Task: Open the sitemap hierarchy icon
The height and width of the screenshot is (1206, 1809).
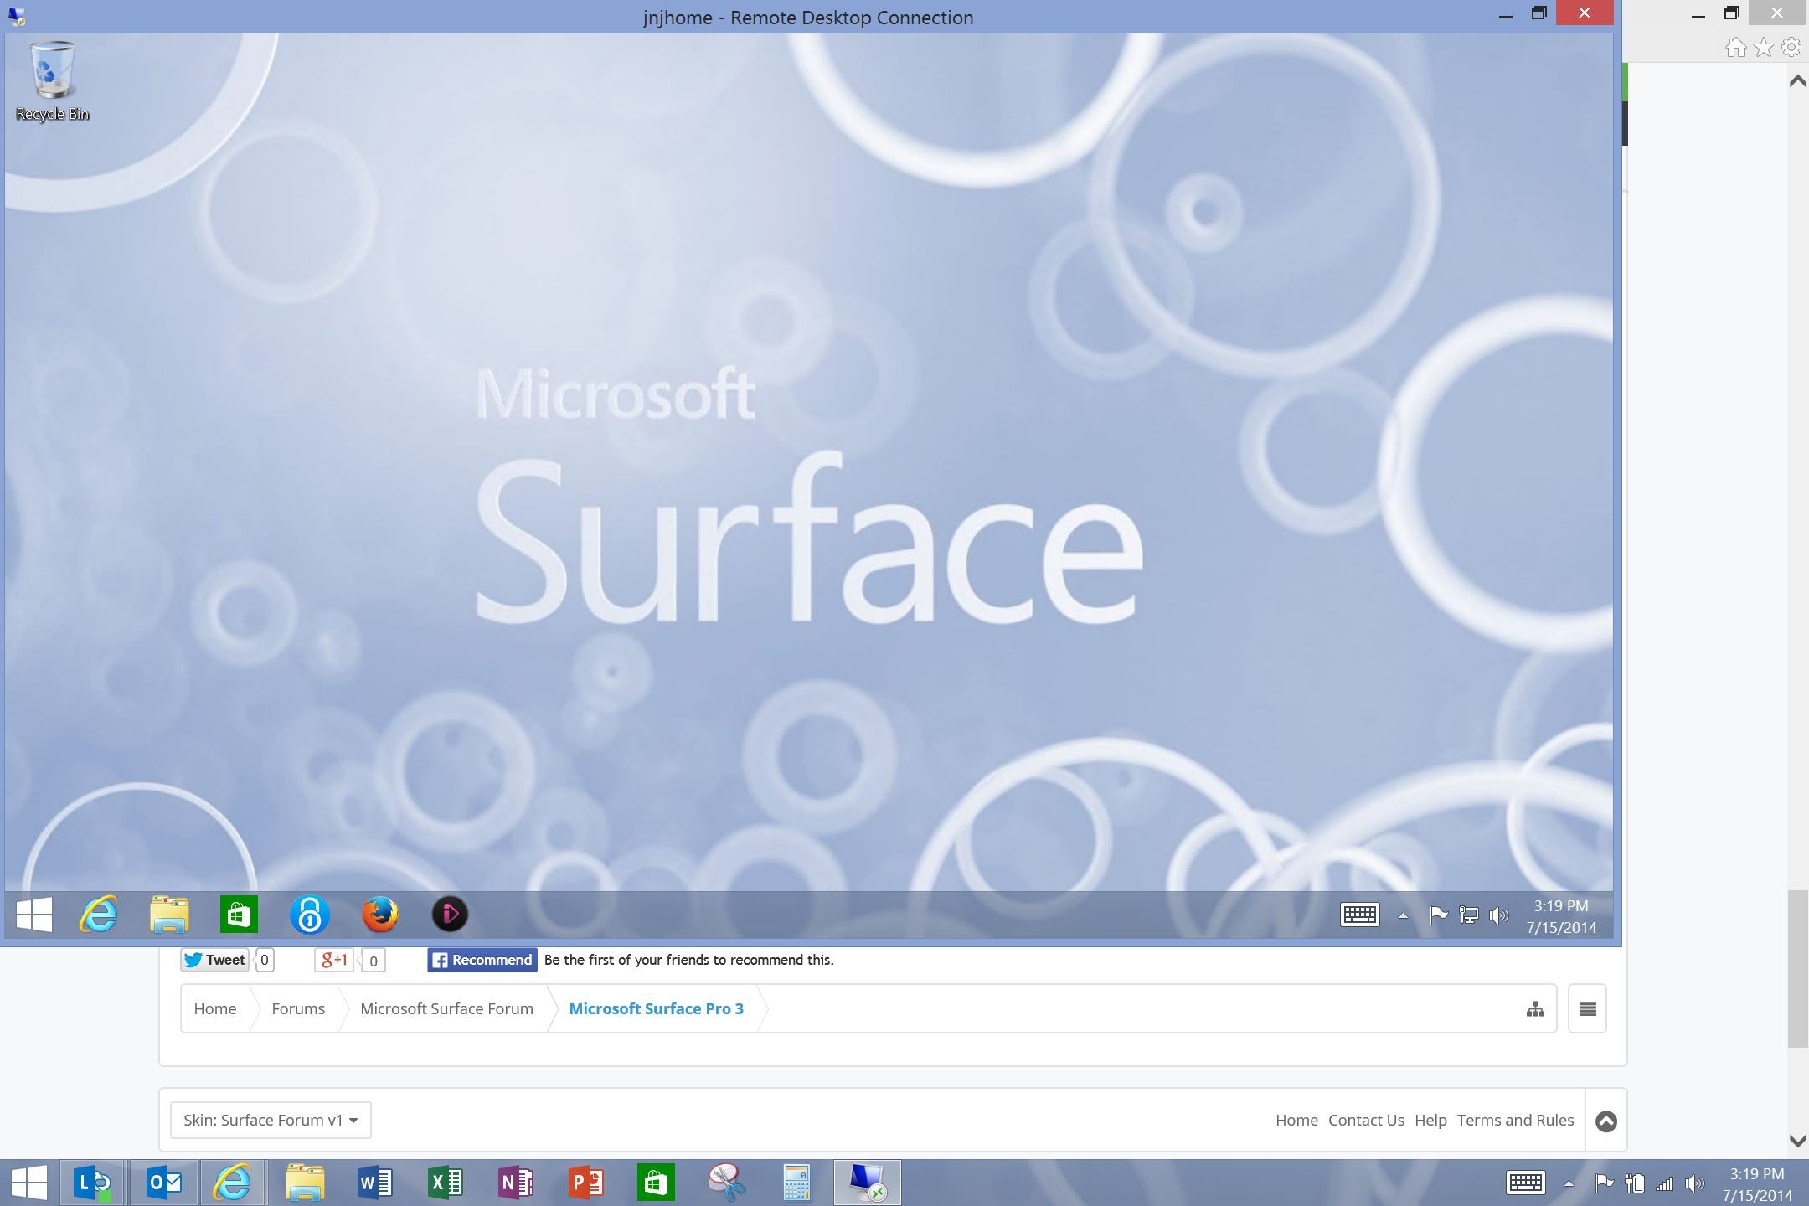Action: pos(1535,1009)
